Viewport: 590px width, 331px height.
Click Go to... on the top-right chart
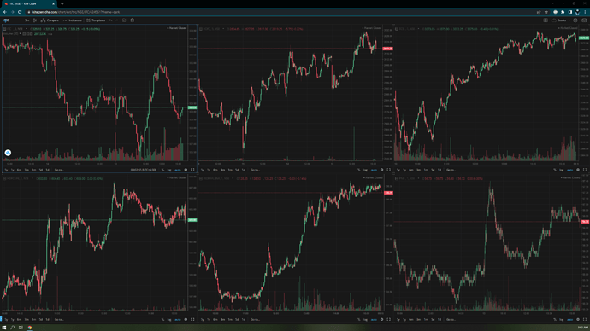coord(451,170)
